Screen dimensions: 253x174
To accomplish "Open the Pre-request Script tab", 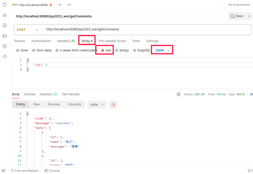I will [x=112, y=41].
